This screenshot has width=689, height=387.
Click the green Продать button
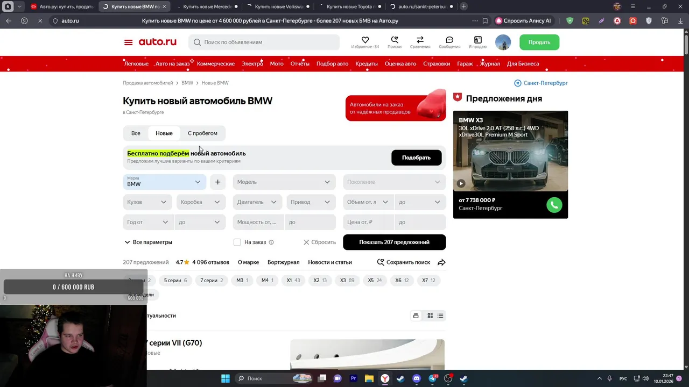coord(539,42)
